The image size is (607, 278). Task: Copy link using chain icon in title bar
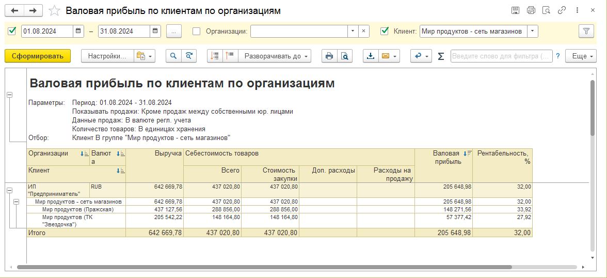(562, 11)
